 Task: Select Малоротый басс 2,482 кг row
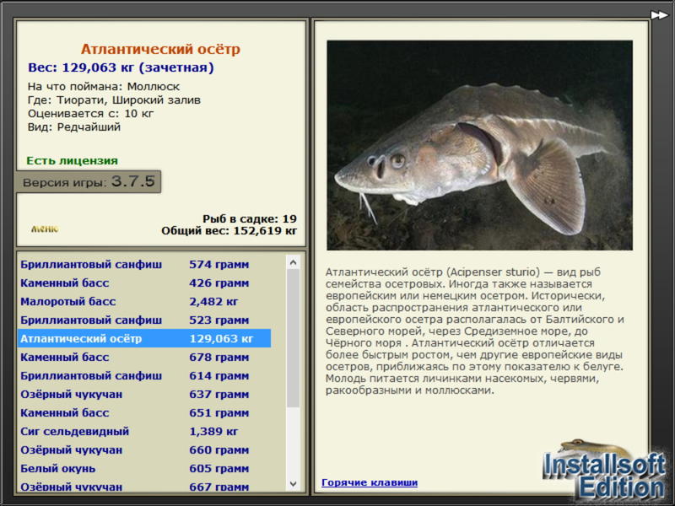(x=144, y=302)
